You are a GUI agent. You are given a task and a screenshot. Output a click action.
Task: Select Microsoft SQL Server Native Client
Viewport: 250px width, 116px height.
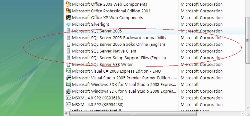coord(104,51)
